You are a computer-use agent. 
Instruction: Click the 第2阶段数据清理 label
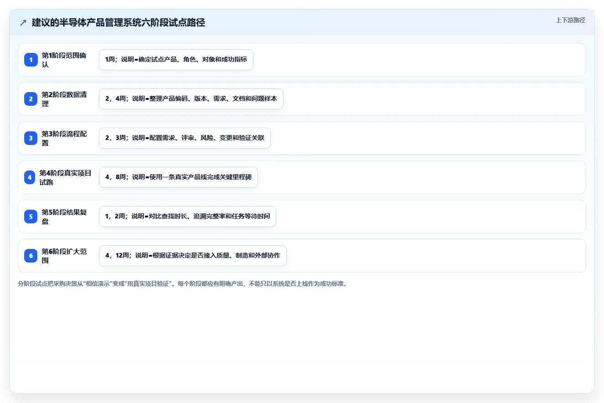point(64,99)
